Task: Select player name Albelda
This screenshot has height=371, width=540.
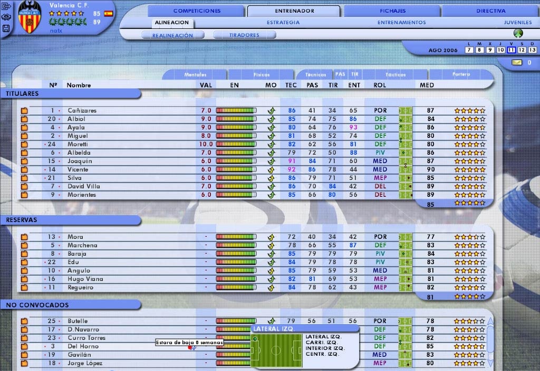Action: [x=79, y=153]
